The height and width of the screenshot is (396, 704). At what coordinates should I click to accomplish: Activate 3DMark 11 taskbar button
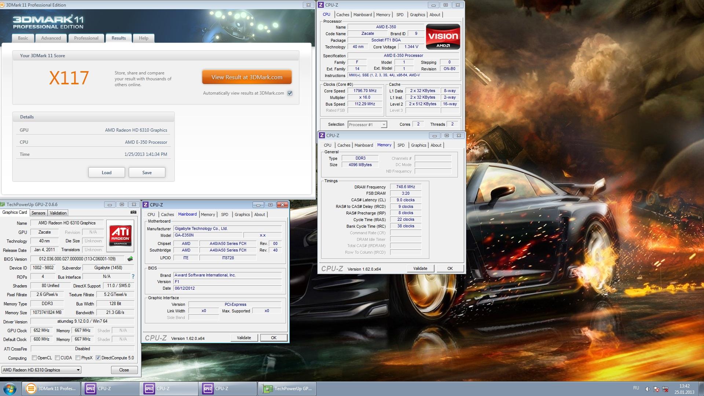click(51, 389)
